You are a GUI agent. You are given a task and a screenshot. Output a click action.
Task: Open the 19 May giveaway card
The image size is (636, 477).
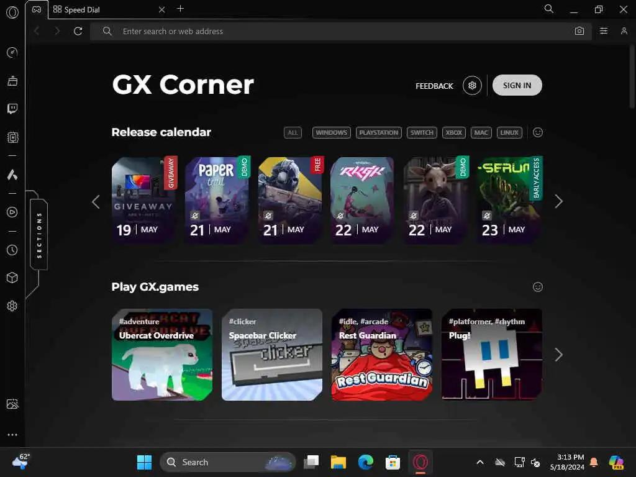coord(144,201)
